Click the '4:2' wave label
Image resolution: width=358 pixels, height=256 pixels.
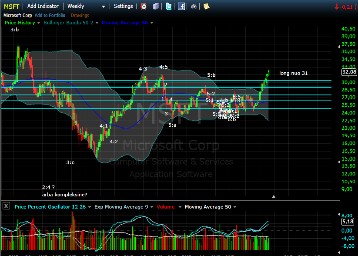[x=114, y=141]
